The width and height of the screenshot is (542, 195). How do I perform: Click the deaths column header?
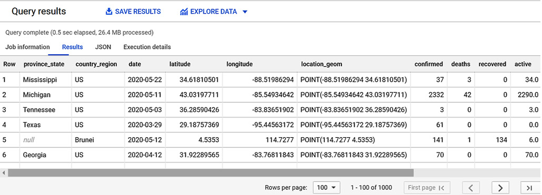click(x=461, y=64)
